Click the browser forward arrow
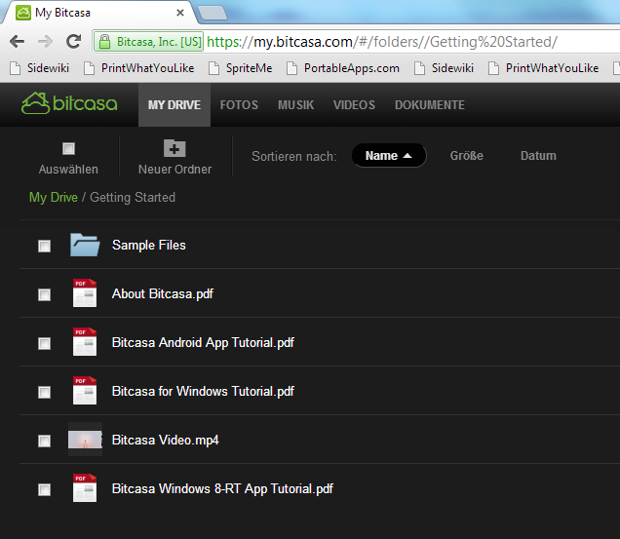 click(46, 41)
